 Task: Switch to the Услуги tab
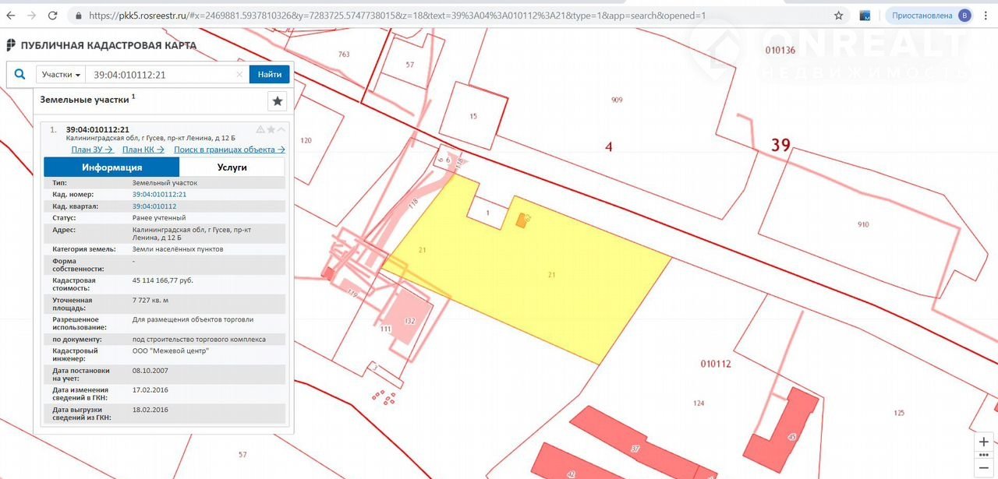click(x=232, y=167)
